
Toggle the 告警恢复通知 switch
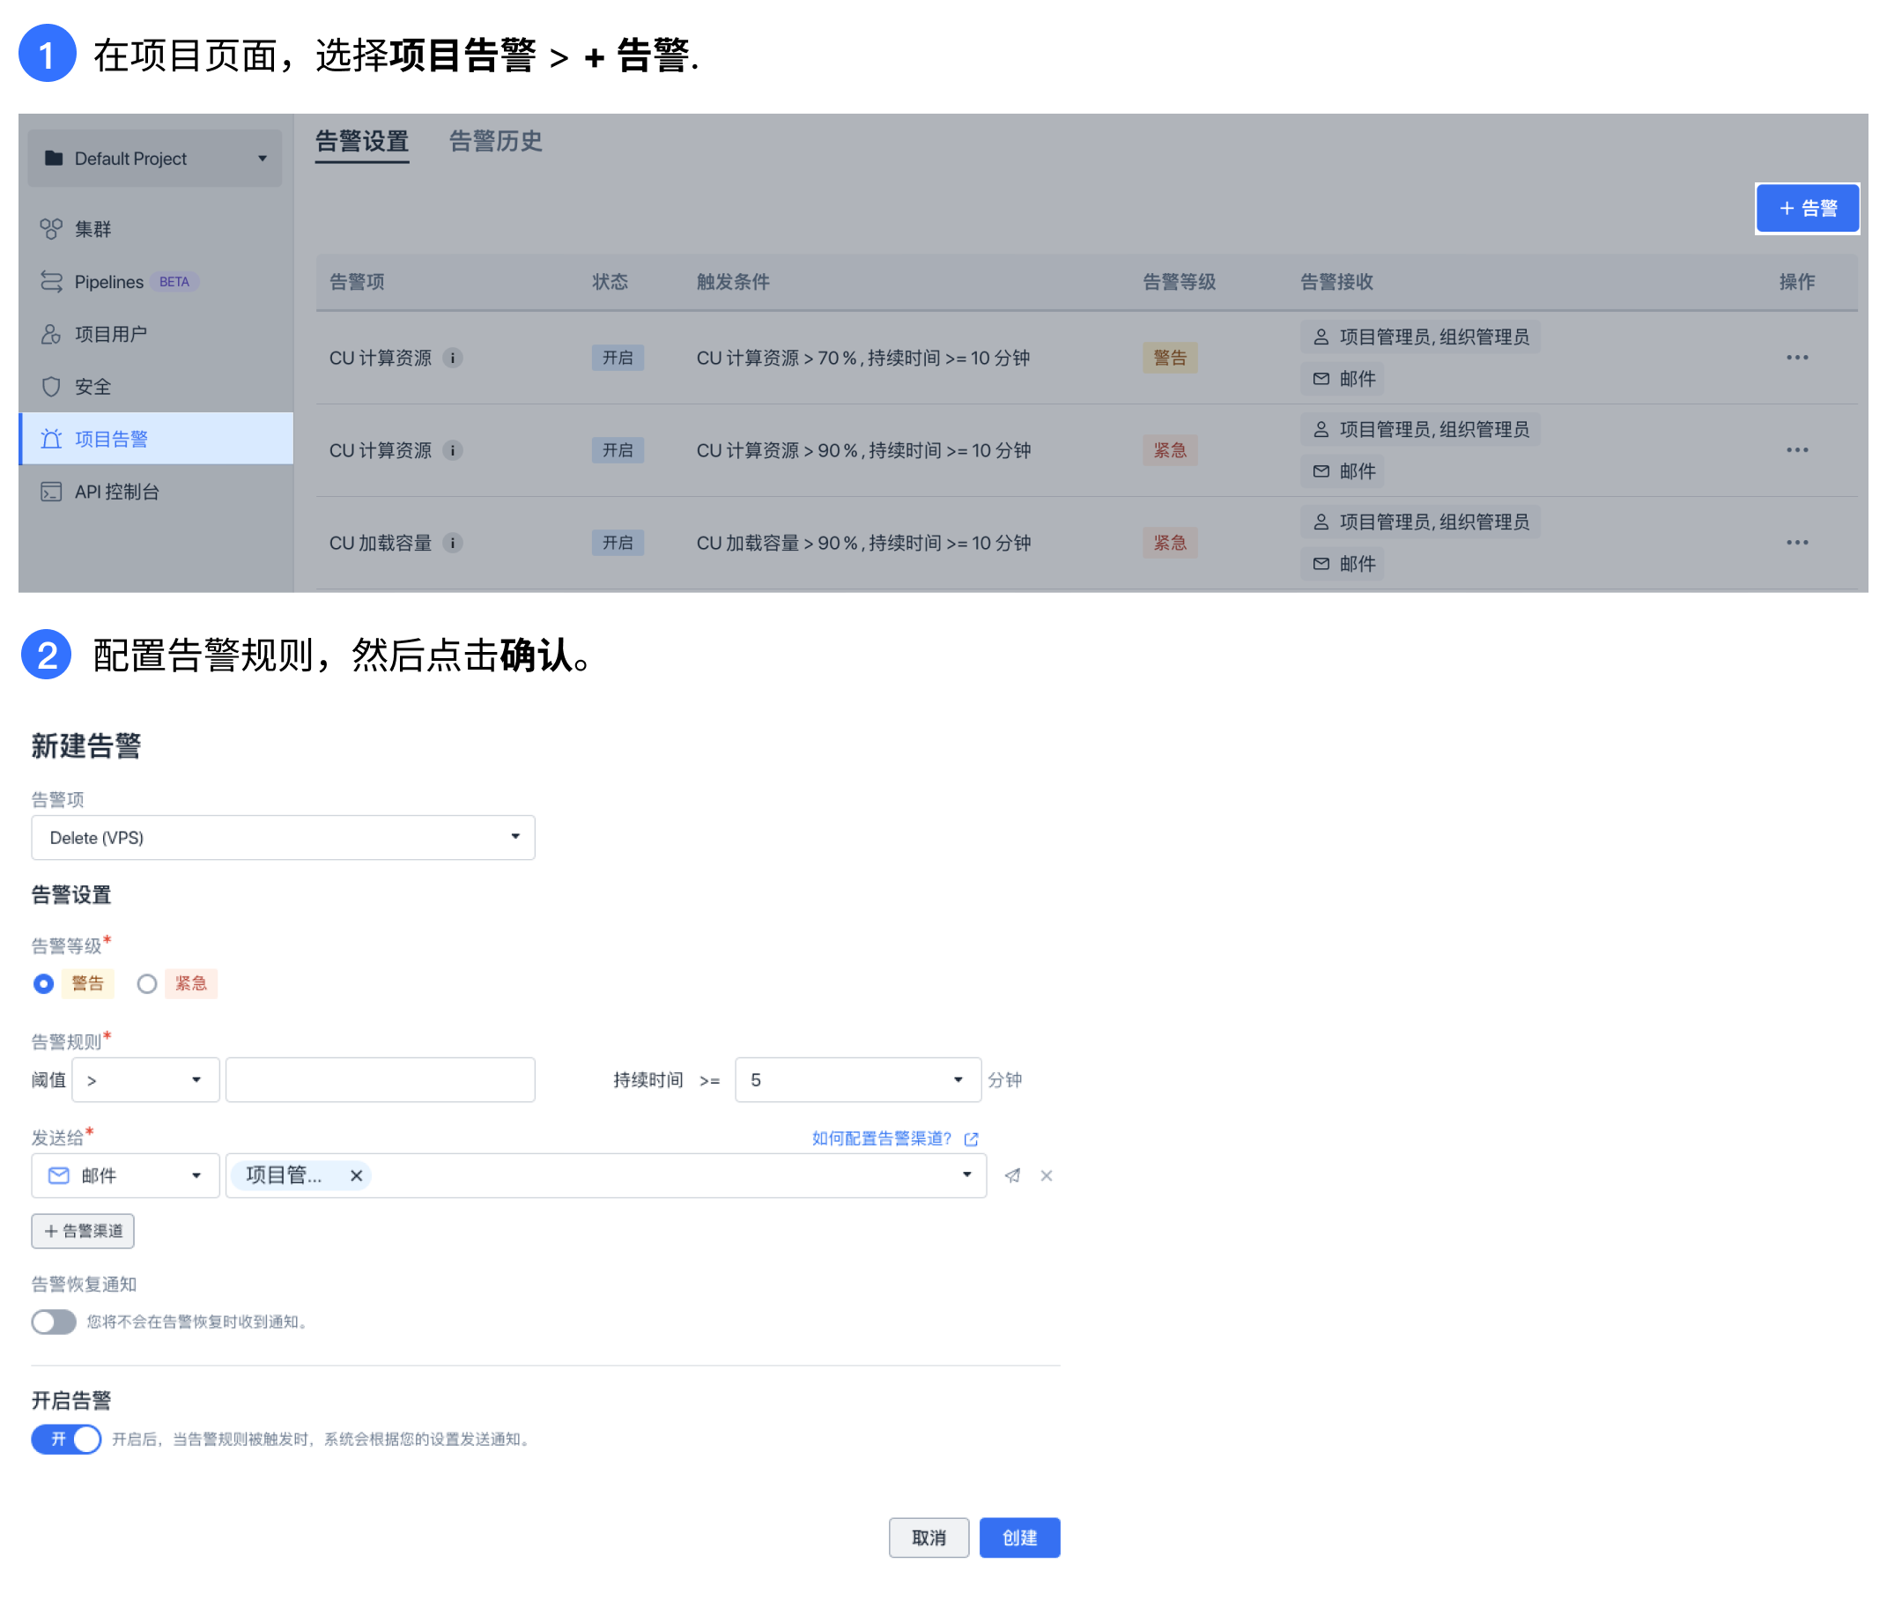coord(54,1322)
